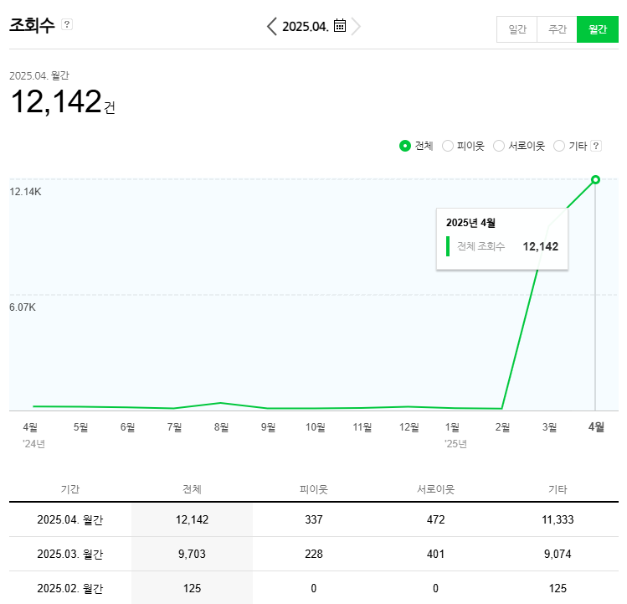Click the 기간 column header
Image resolution: width=627 pixels, height=604 pixels.
[70, 489]
